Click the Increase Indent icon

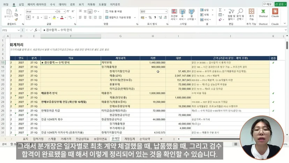point(100,17)
